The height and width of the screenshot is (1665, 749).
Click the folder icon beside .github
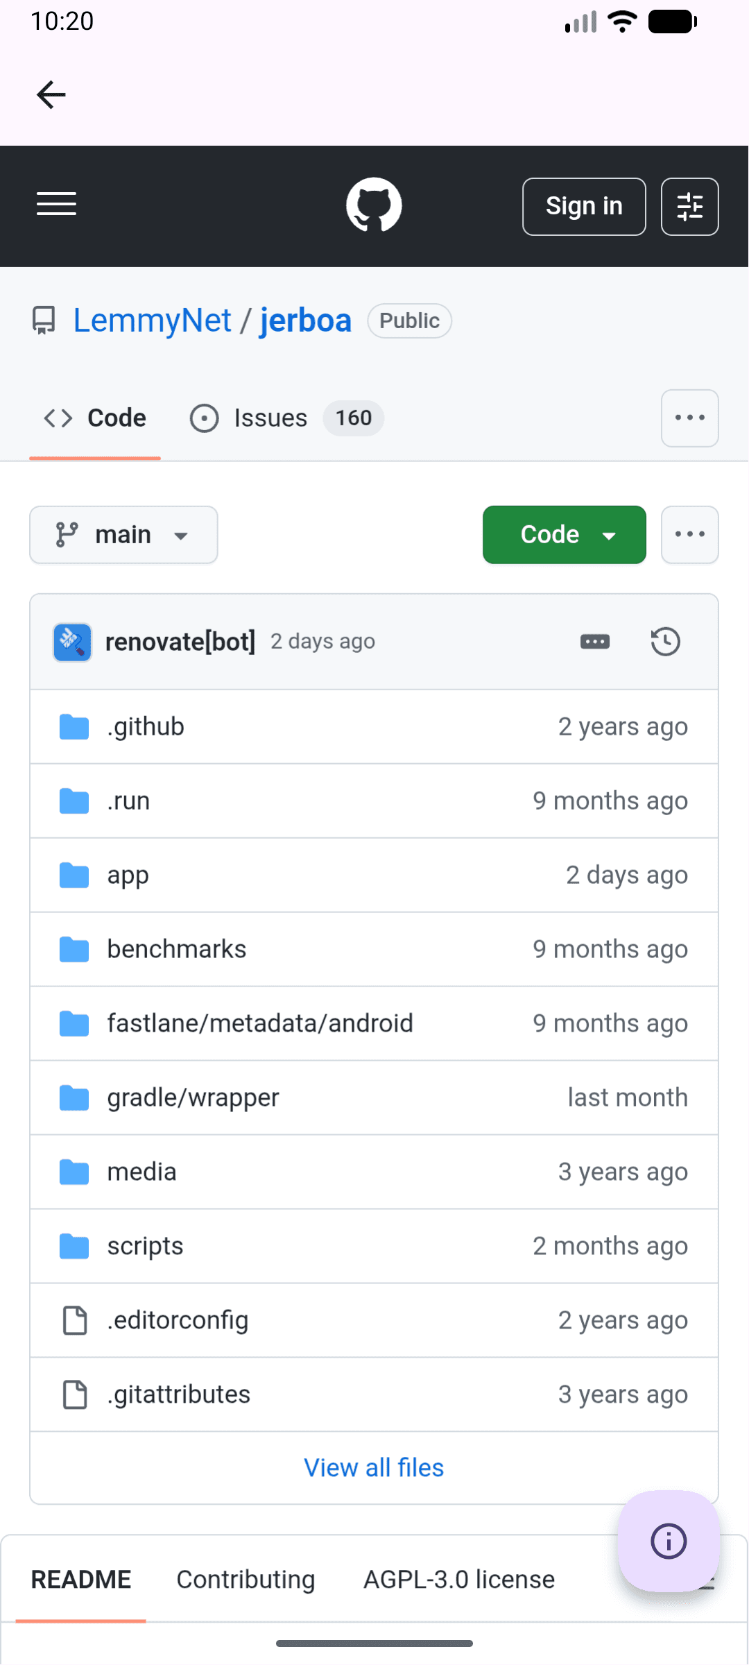pyautogui.click(x=74, y=727)
